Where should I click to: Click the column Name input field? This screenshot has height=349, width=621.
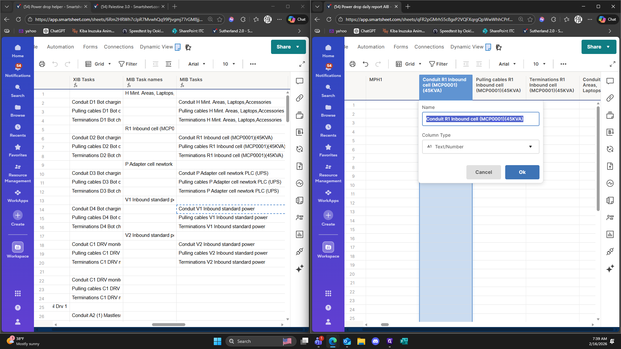pos(481,119)
